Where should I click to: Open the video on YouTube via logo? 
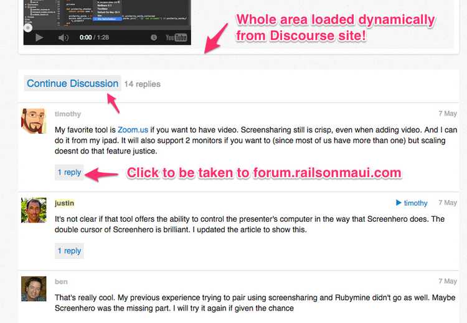(176, 37)
